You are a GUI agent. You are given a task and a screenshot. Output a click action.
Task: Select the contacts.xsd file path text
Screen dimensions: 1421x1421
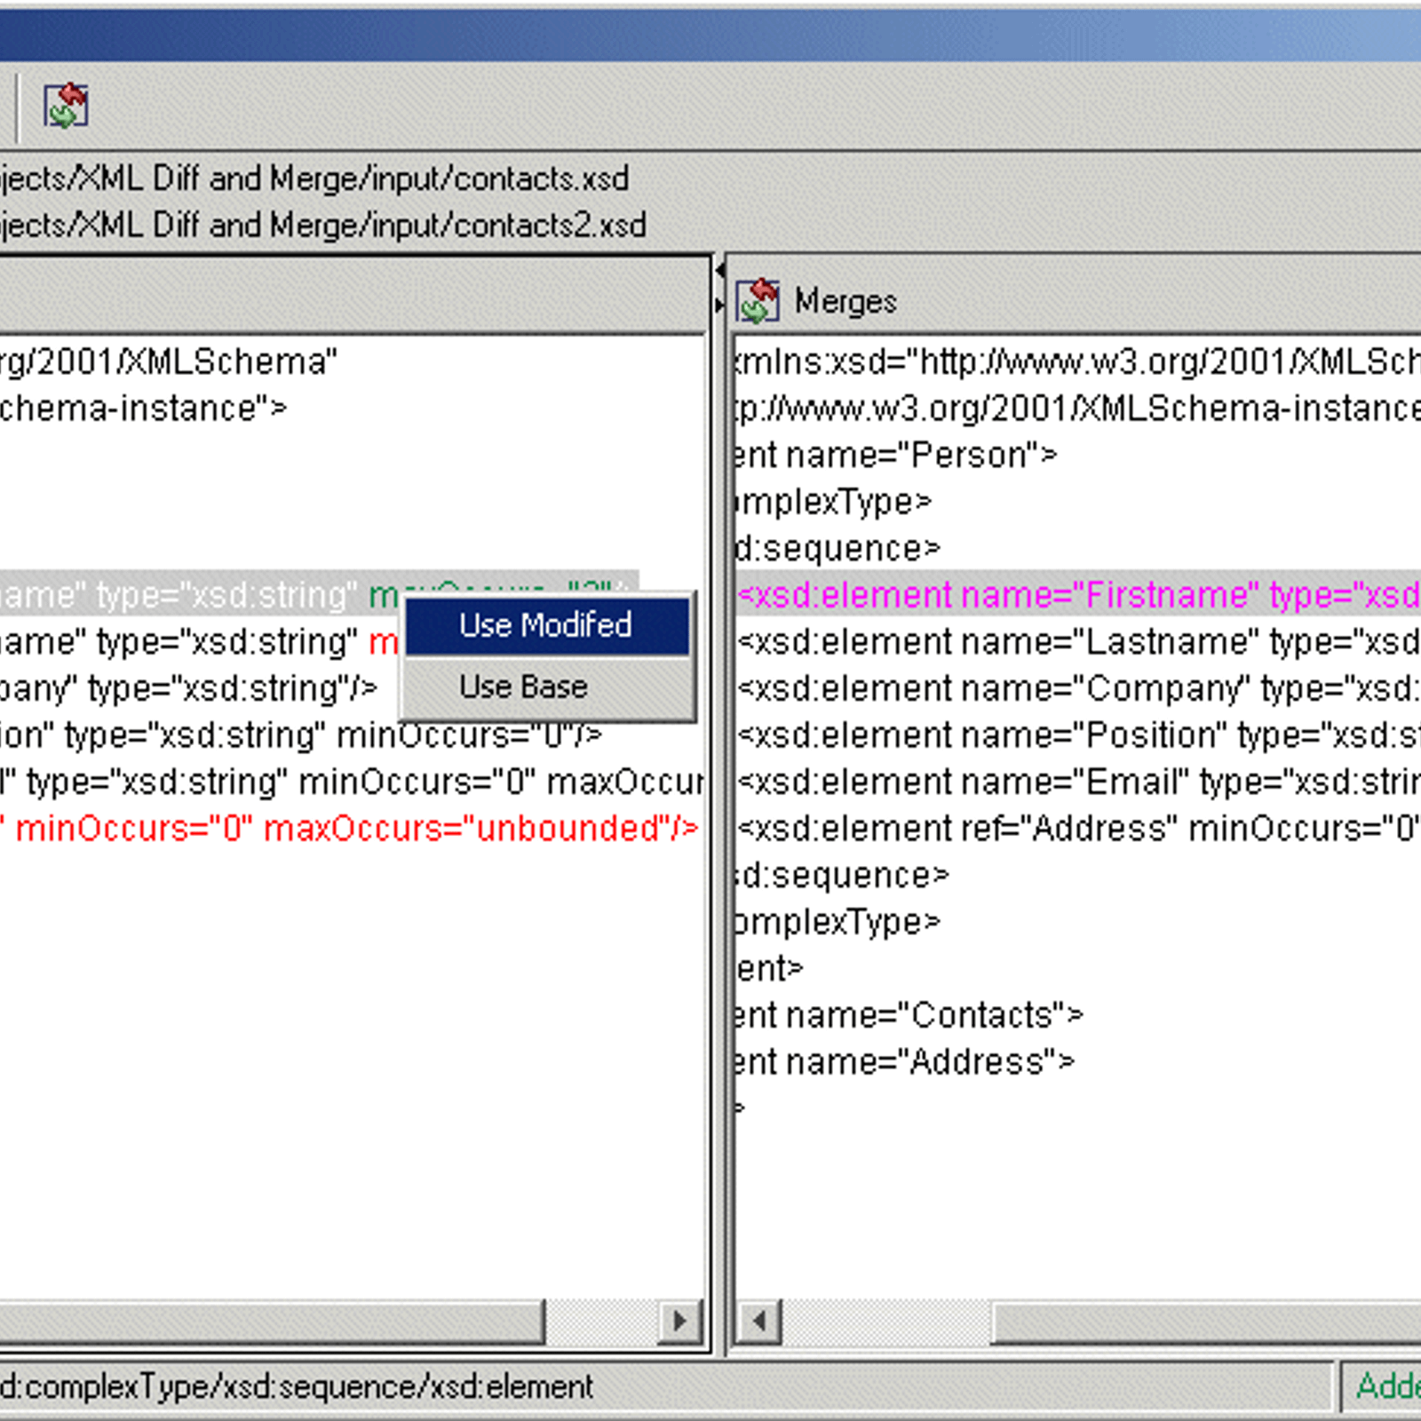tap(314, 179)
